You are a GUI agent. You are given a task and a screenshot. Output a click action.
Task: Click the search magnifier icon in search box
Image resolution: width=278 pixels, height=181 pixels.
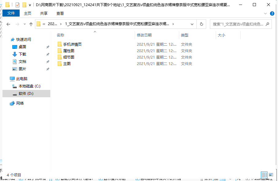click(267, 24)
